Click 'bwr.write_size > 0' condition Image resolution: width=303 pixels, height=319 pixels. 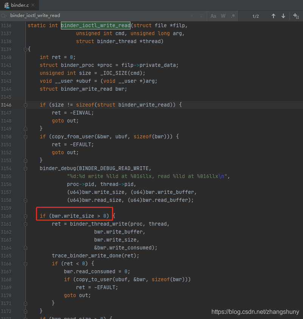point(79,216)
